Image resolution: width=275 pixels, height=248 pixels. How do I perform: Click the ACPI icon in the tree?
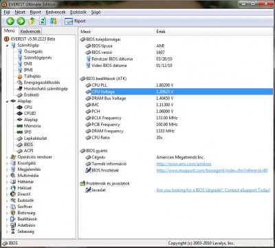pos(20,151)
